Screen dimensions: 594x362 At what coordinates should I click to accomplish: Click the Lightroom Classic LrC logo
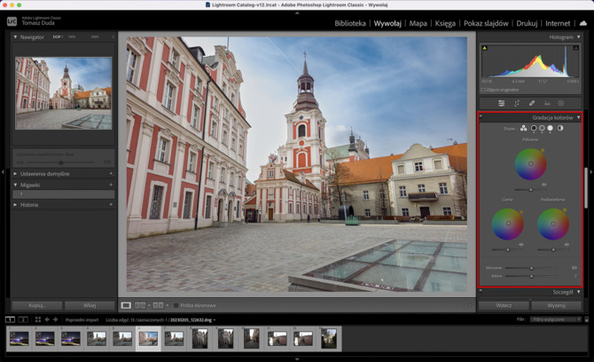click(12, 21)
